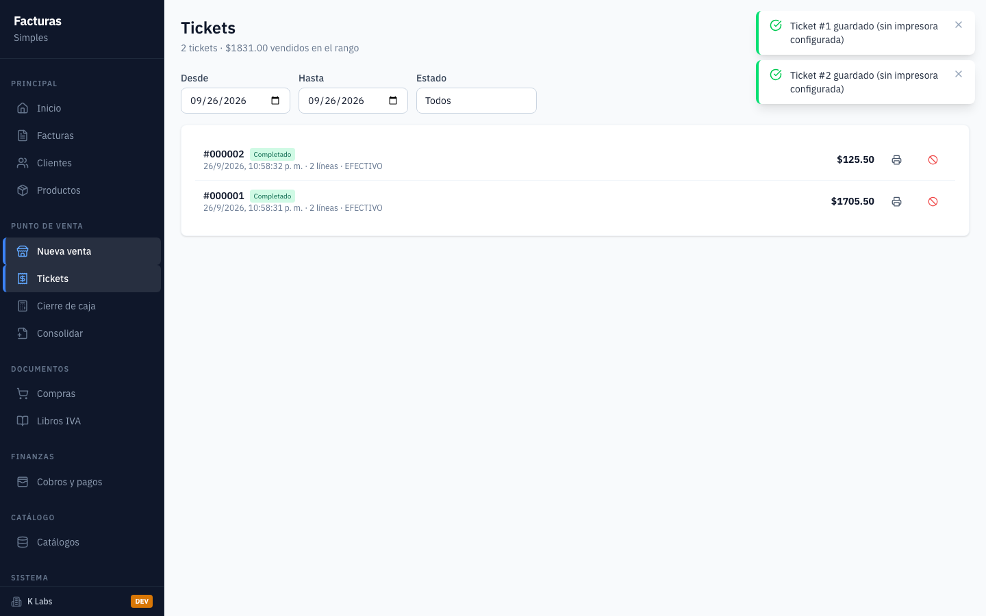
Task: Select ticket number #000002
Action: [x=224, y=154]
